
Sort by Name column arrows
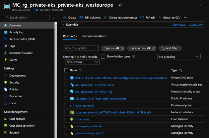[x=81, y=70]
